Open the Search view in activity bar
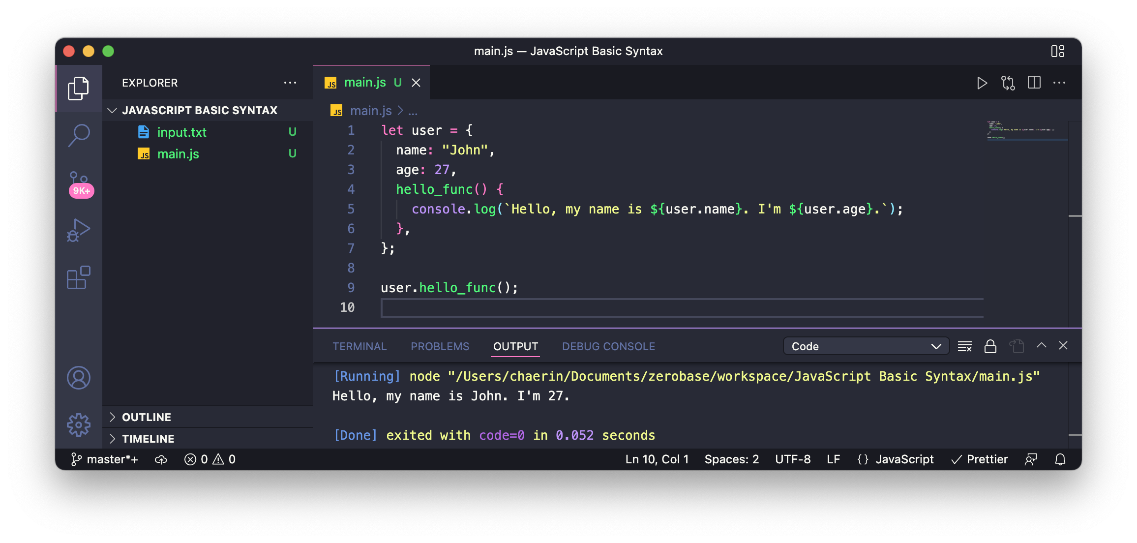The image size is (1137, 543). (79, 135)
